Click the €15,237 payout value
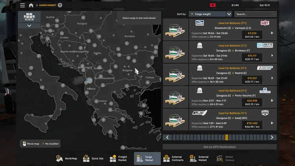 point(252,78)
